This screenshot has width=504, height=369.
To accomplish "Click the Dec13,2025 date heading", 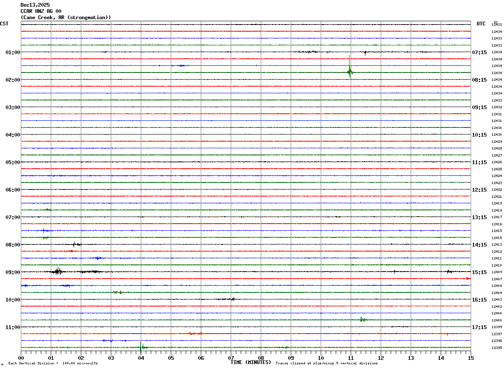I will pos(35,5).
